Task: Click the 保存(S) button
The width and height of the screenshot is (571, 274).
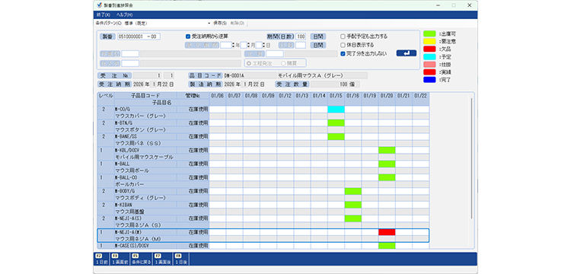Action: point(220,23)
